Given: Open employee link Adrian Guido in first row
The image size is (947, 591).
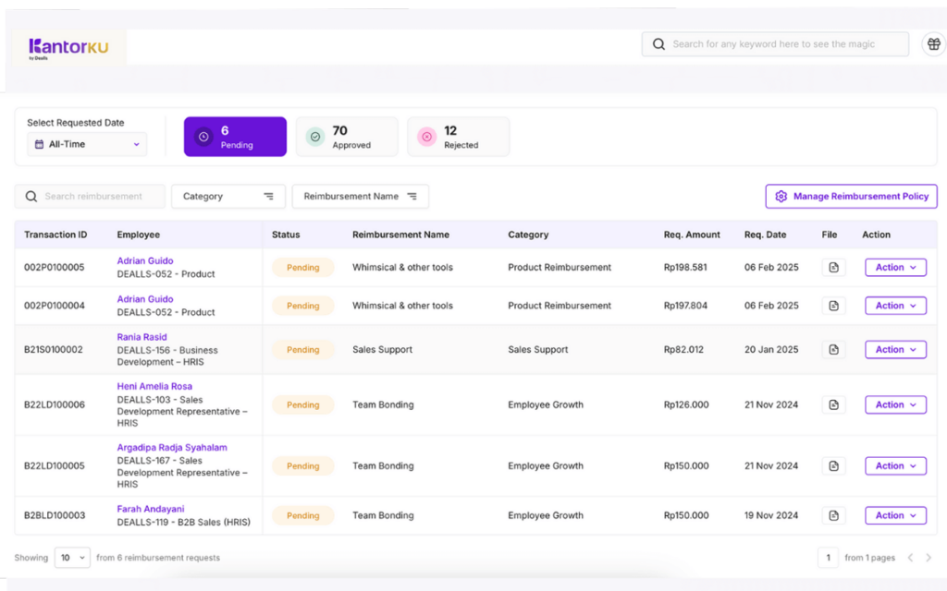Looking at the screenshot, I should [145, 261].
